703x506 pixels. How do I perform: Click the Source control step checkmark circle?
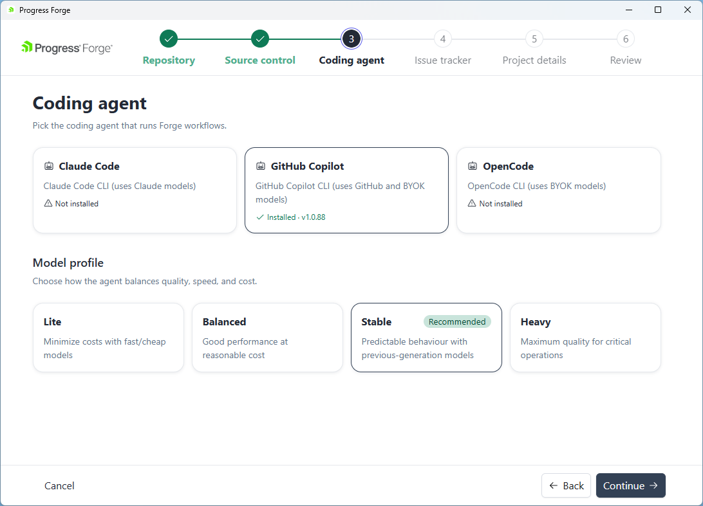coord(260,39)
